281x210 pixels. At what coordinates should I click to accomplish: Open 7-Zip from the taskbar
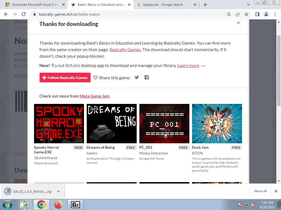tap(75, 205)
